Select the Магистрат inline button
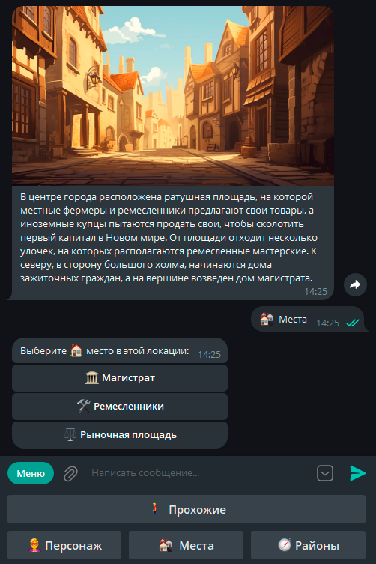This screenshot has height=564, width=376. coord(120,378)
